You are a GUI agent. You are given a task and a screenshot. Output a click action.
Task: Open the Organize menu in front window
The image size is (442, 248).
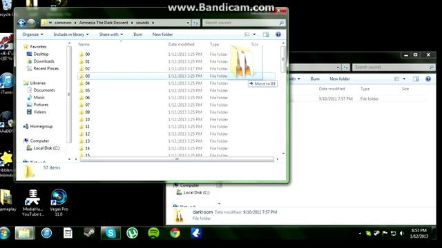[32, 34]
